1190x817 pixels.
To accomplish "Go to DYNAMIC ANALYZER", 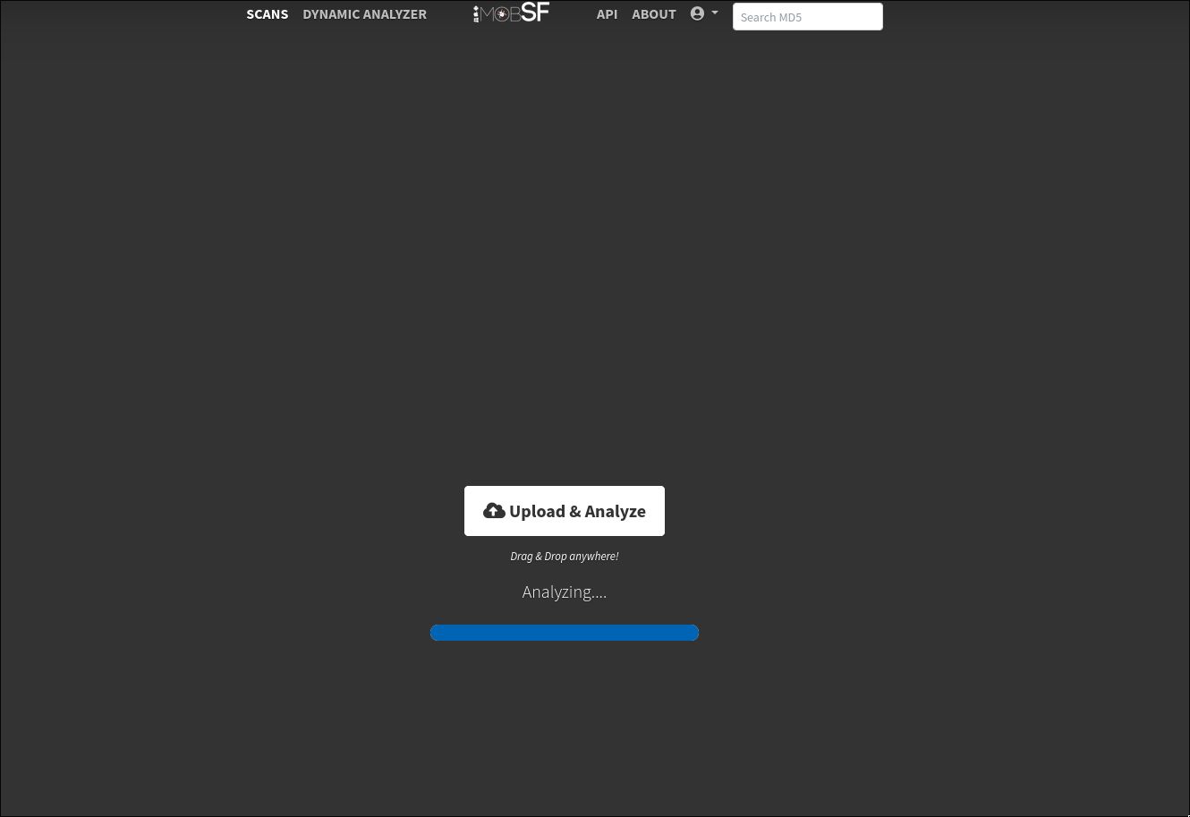I will coord(364,14).
